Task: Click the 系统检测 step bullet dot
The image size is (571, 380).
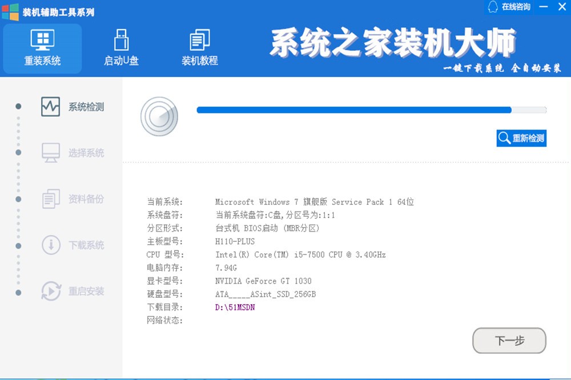Action: [x=19, y=106]
